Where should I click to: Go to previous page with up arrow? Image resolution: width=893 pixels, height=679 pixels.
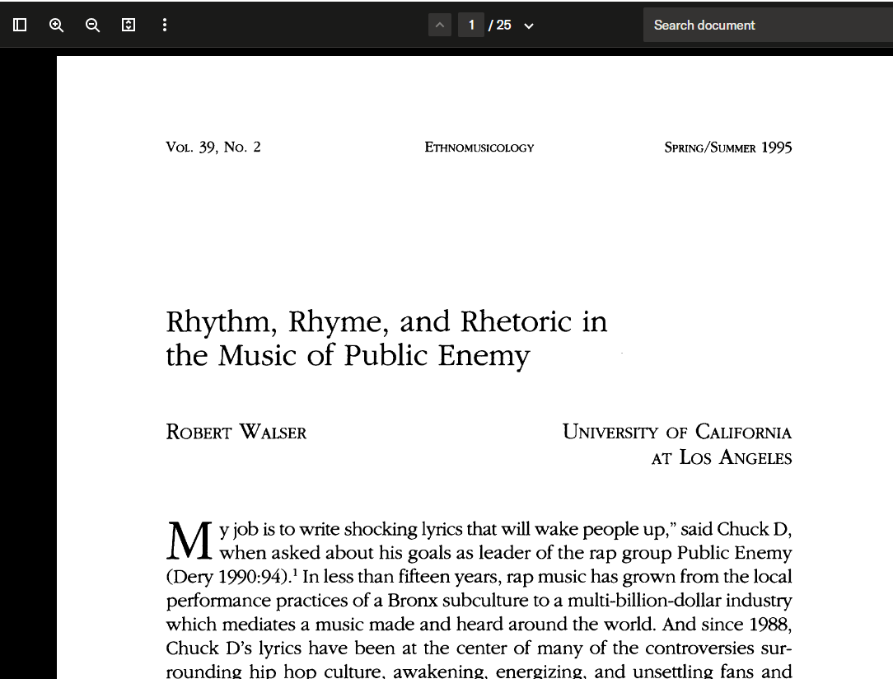click(x=440, y=26)
